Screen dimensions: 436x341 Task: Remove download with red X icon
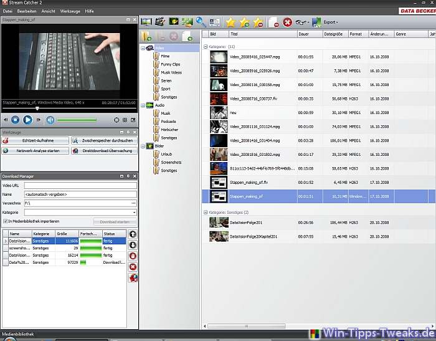click(x=133, y=267)
